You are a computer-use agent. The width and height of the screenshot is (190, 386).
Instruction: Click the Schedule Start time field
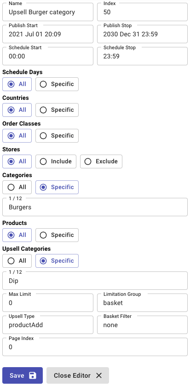coord(48,56)
